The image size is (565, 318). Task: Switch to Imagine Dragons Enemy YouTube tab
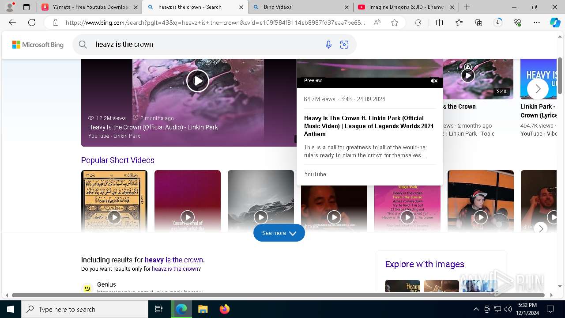[x=406, y=7]
